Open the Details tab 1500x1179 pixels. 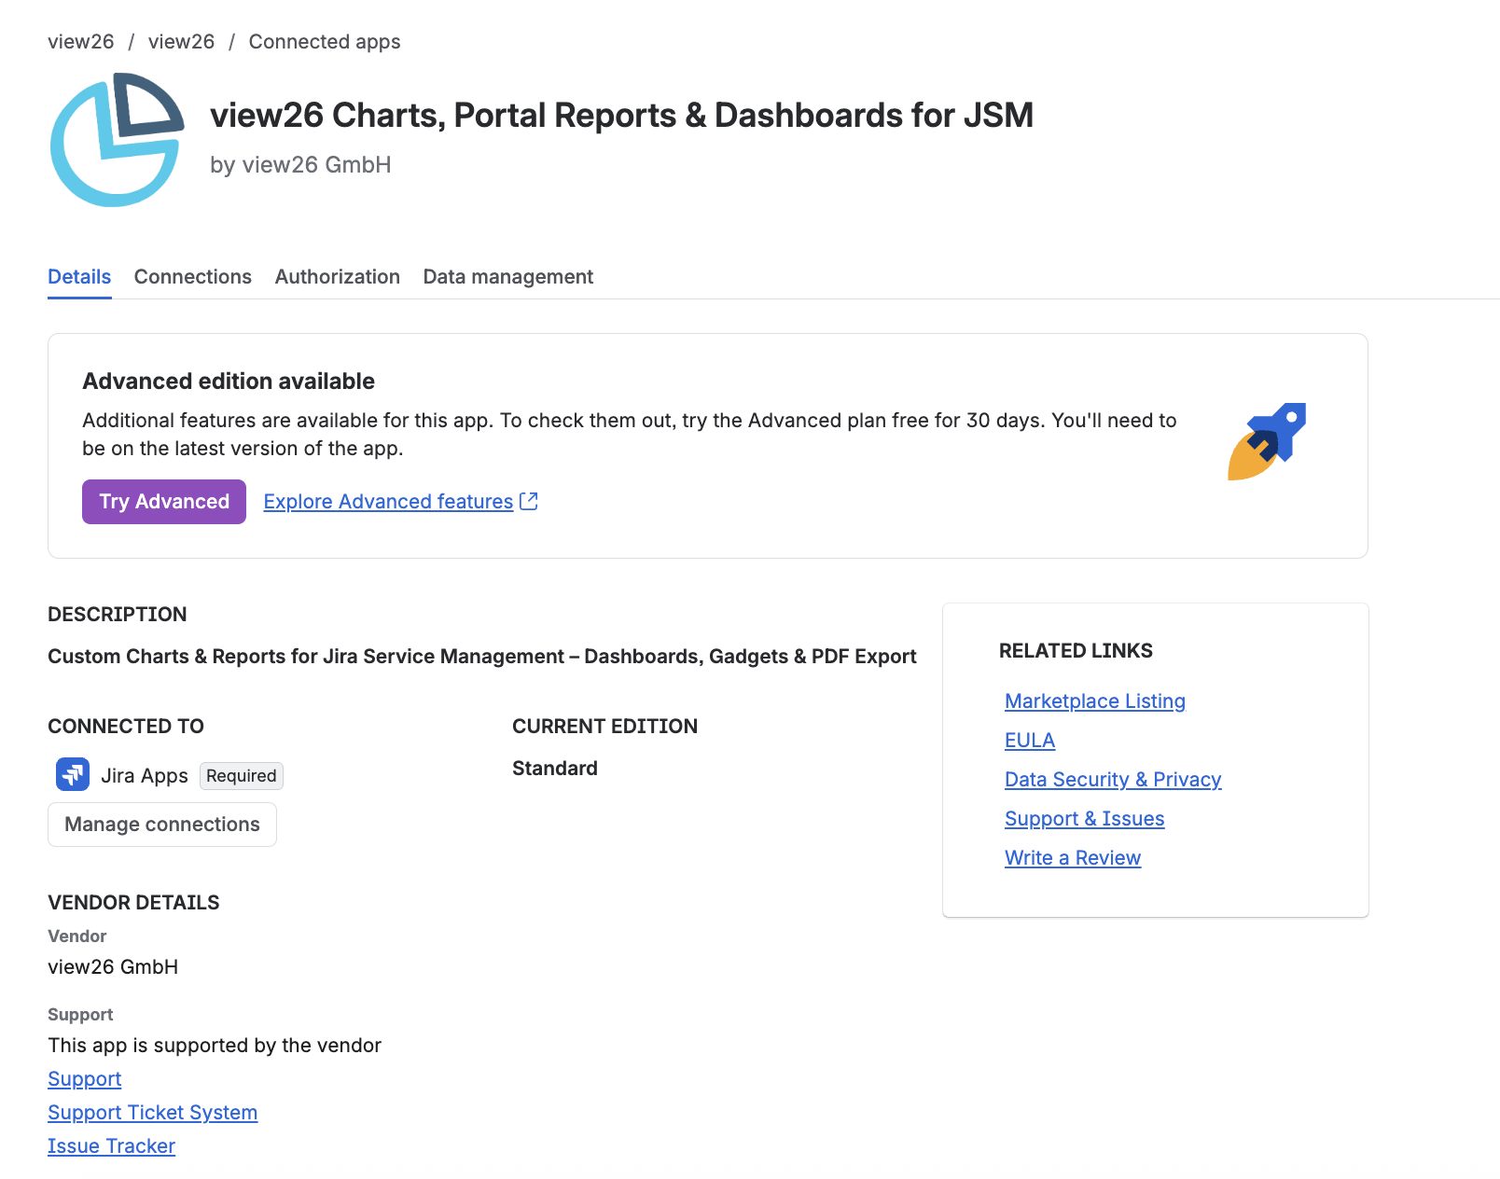79,277
